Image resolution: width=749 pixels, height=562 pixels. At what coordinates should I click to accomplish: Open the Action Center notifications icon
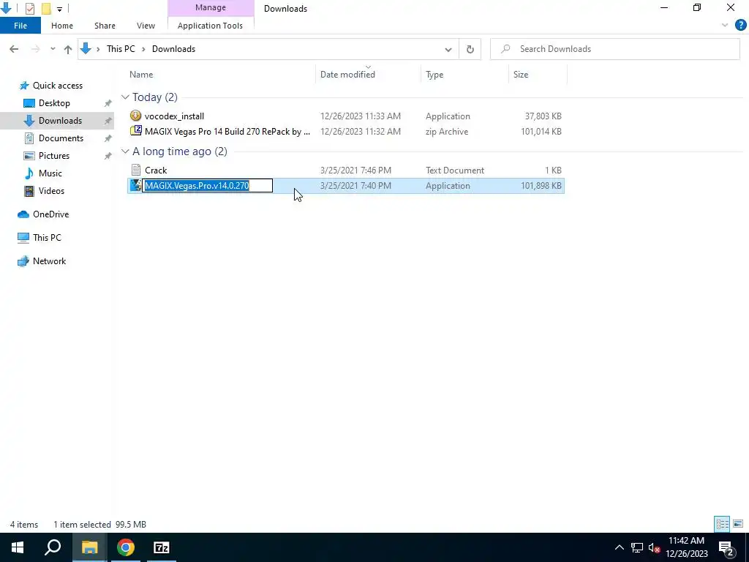(x=726, y=547)
